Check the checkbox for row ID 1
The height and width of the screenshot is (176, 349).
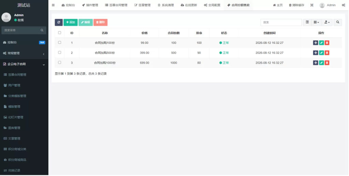click(x=59, y=42)
